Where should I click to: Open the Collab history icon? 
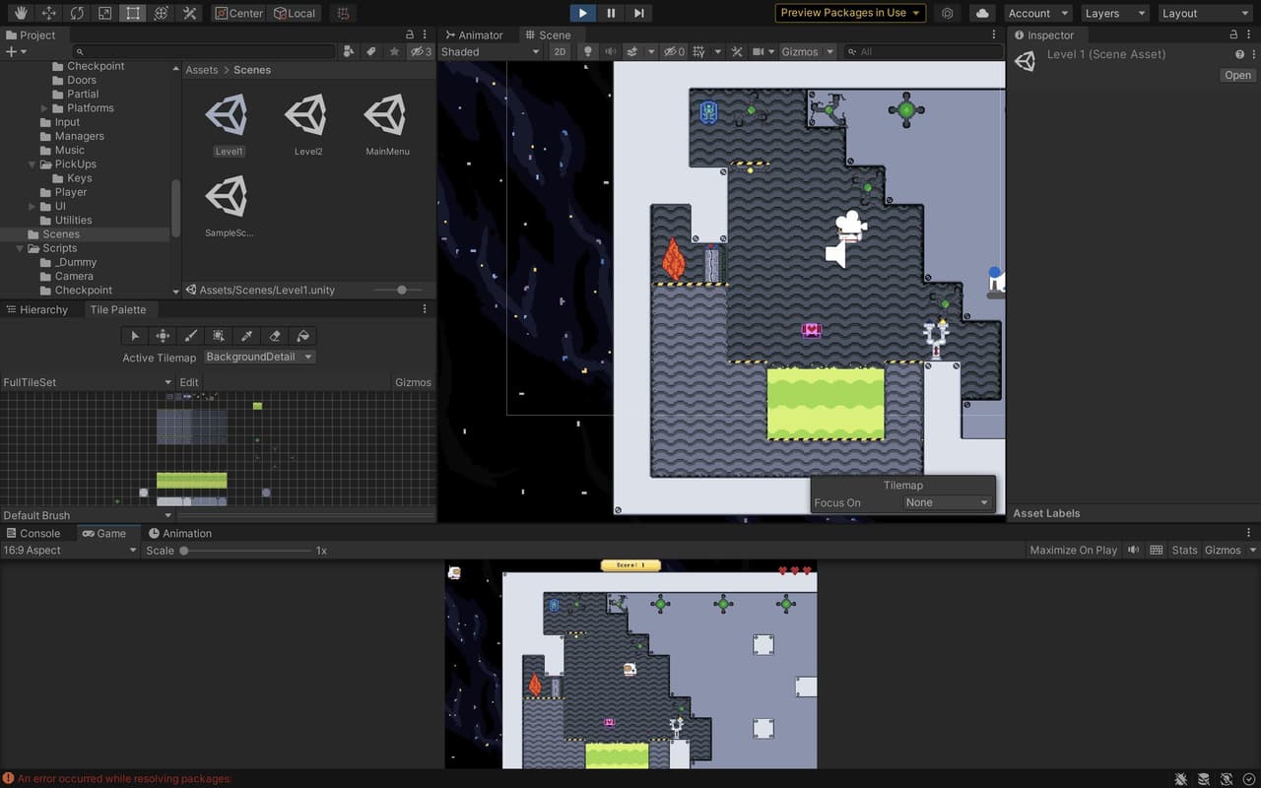(948, 13)
